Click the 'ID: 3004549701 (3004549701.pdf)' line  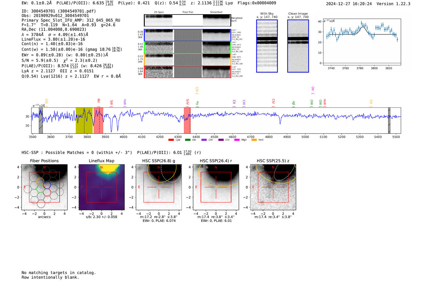(x=59, y=11)
